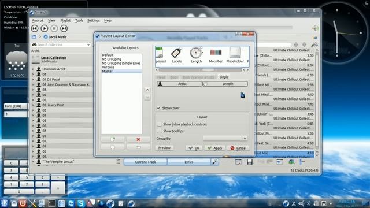Click the OK button

[x=194, y=148]
